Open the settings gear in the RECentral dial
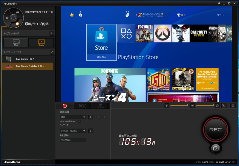 (x=7, y=18)
